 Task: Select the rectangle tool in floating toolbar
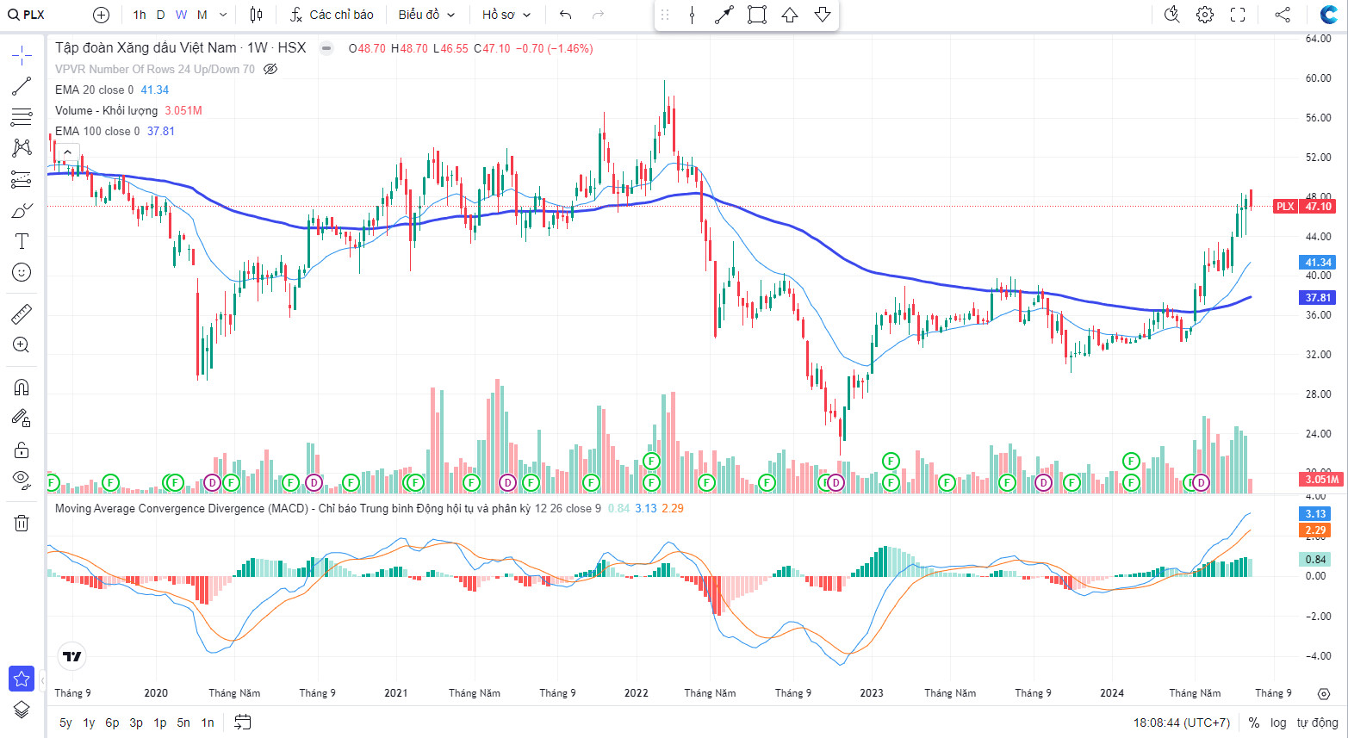point(757,15)
